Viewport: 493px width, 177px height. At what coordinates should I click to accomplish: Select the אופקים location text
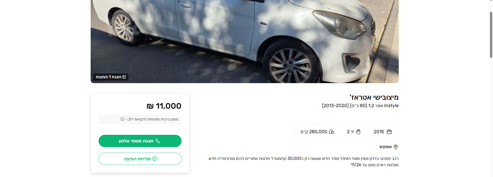[385, 147]
